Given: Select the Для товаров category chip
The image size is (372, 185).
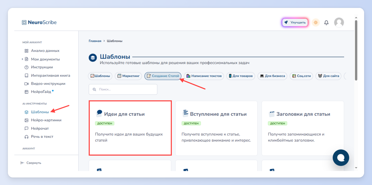Looking at the screenshot, I should (x=241, y=76).
